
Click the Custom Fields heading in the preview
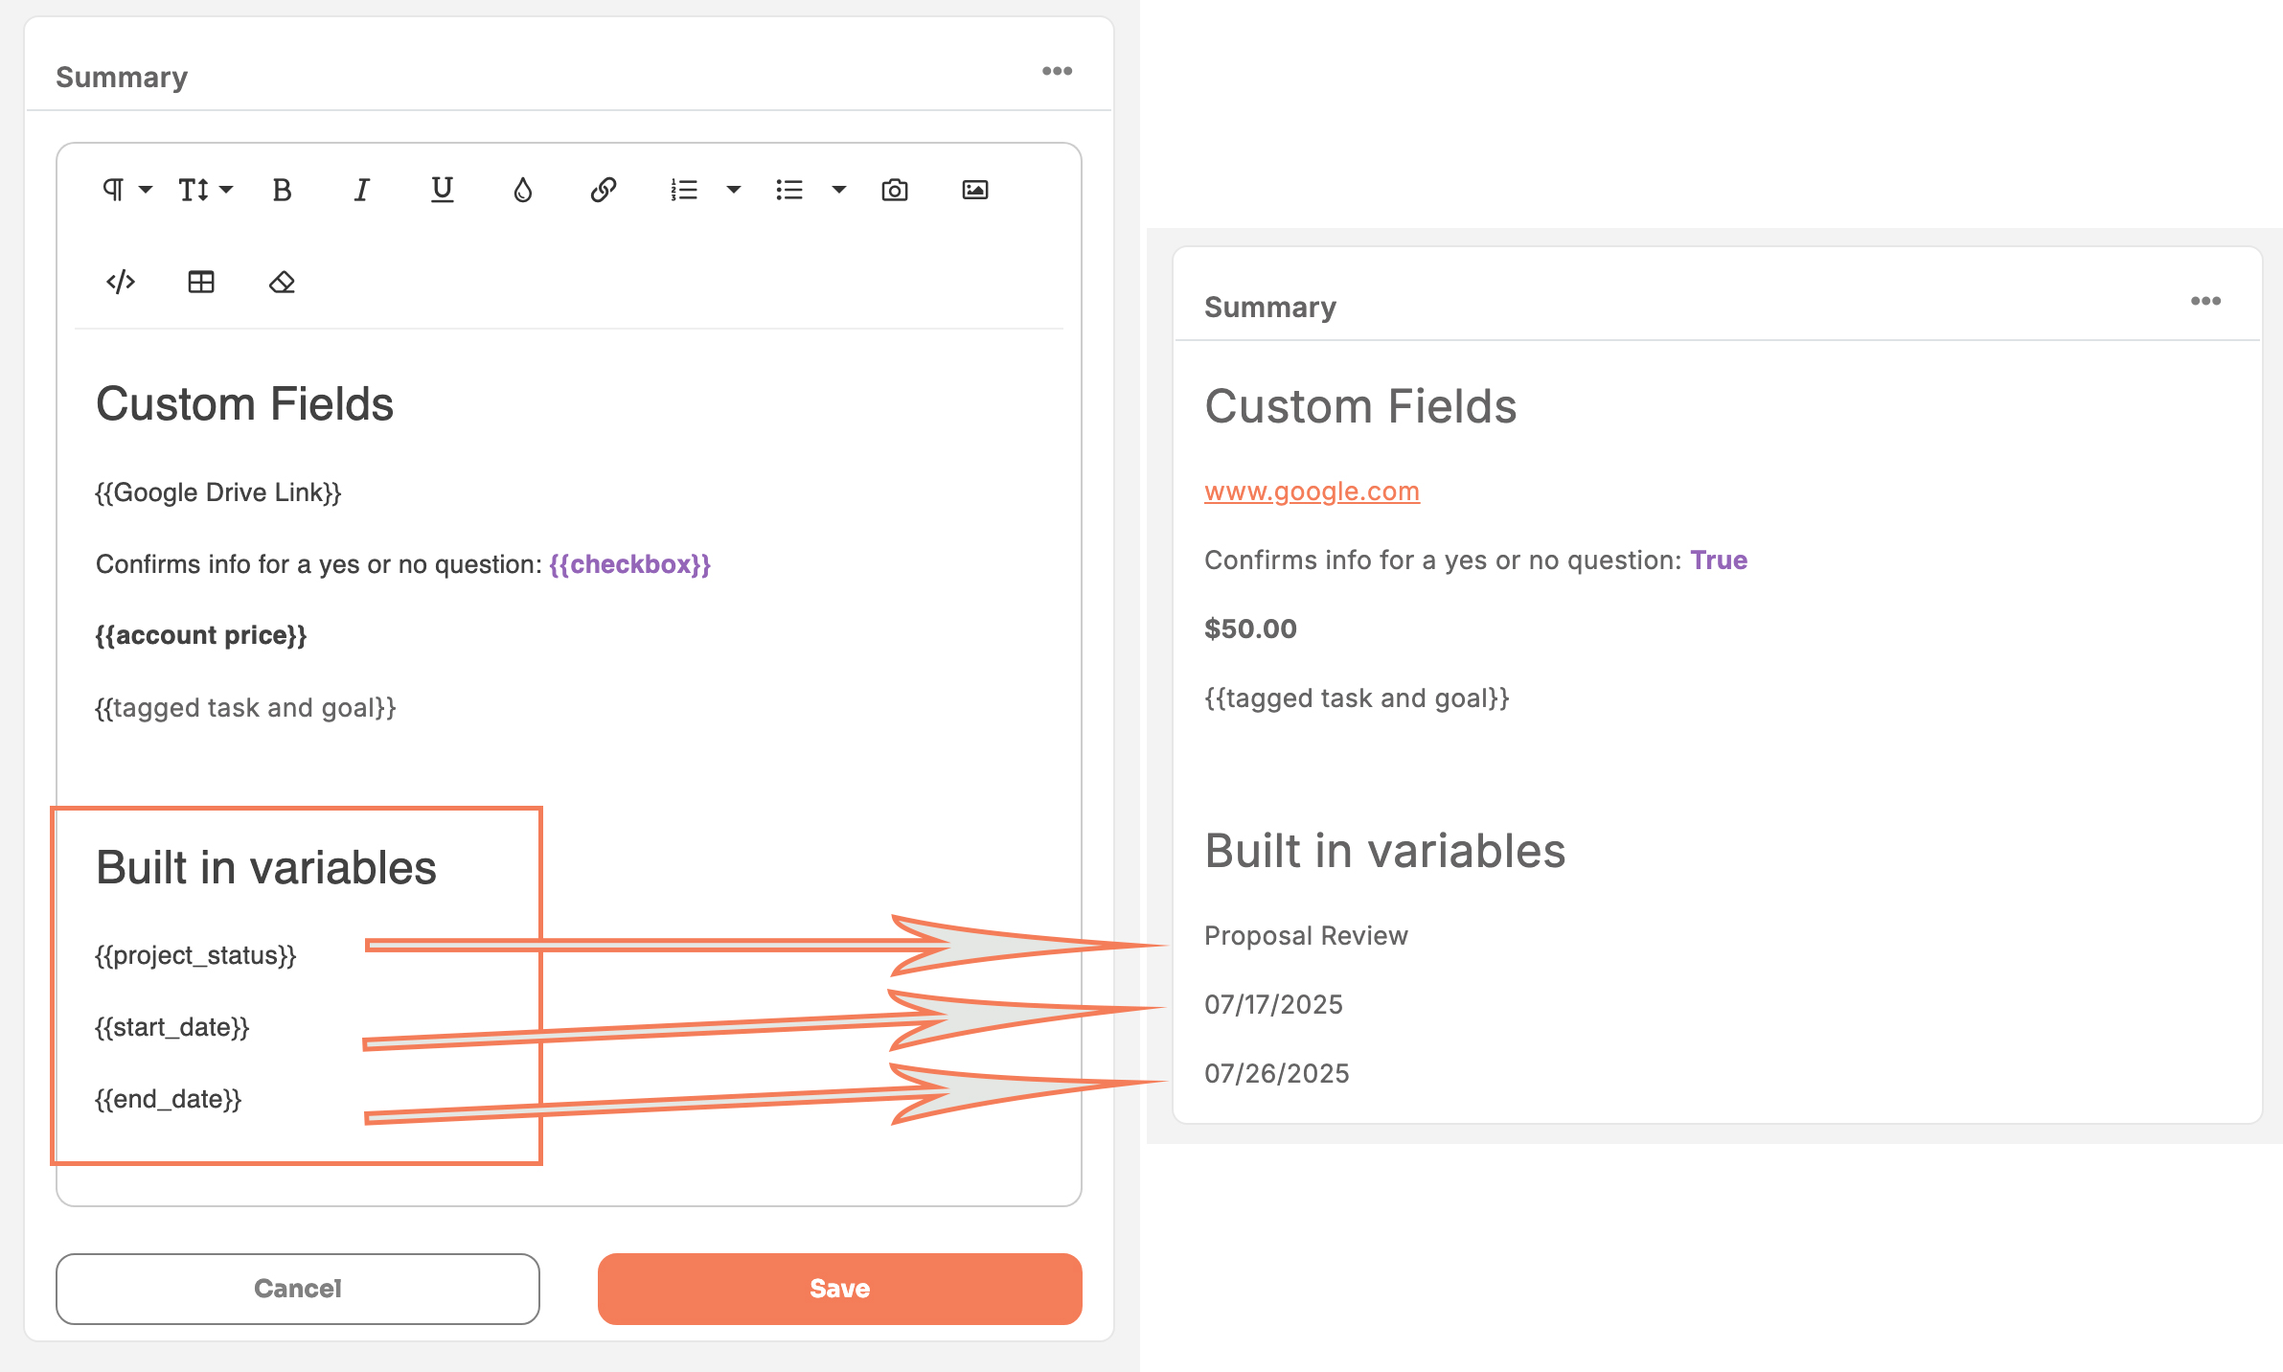click(x=1360, y=406)
